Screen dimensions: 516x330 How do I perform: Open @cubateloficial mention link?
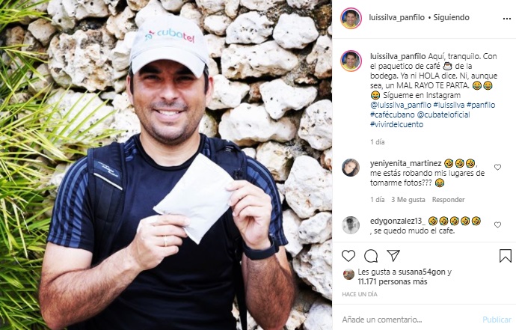[443, 114]
